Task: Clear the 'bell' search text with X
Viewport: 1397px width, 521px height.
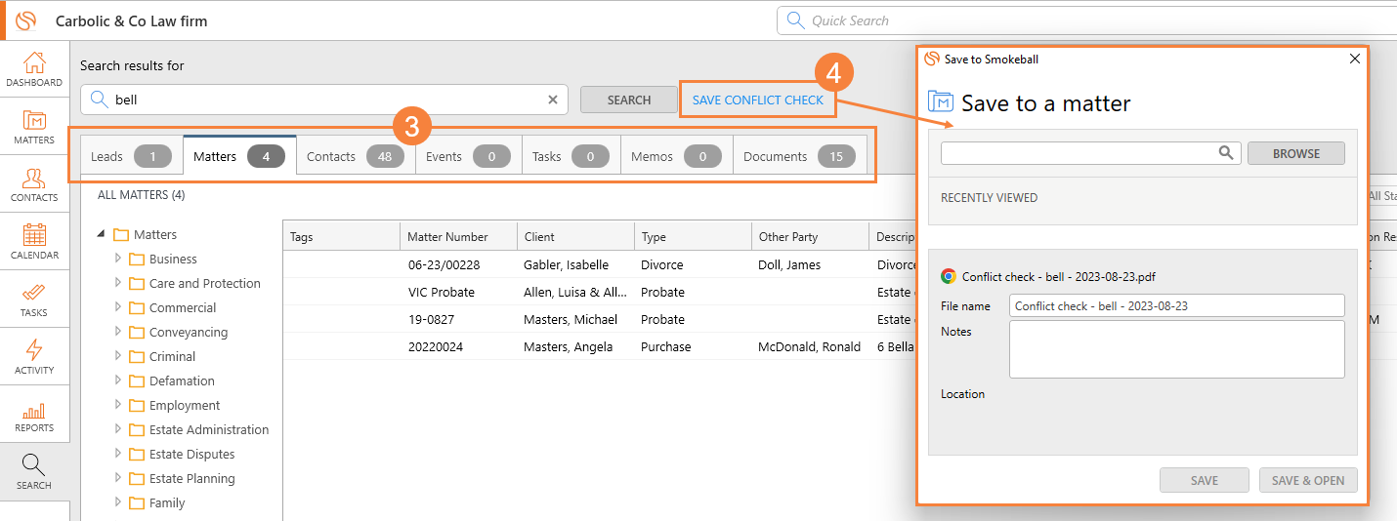Action: pos(552,100)
